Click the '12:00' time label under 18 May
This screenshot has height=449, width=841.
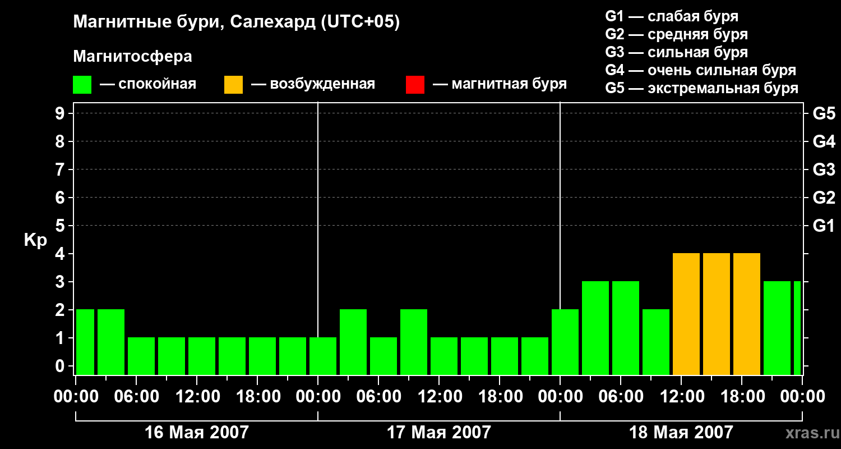681,397
